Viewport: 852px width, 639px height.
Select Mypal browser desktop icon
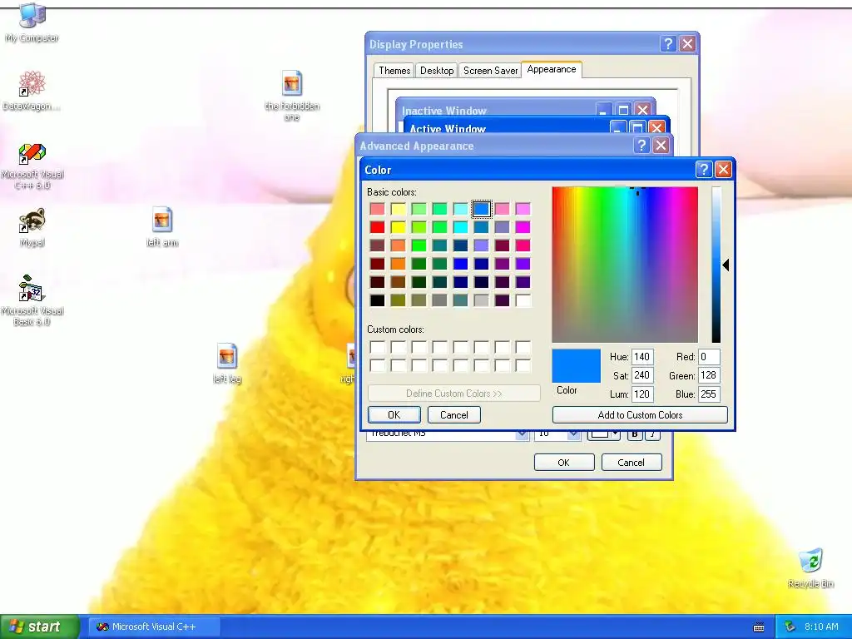(32, 227)
